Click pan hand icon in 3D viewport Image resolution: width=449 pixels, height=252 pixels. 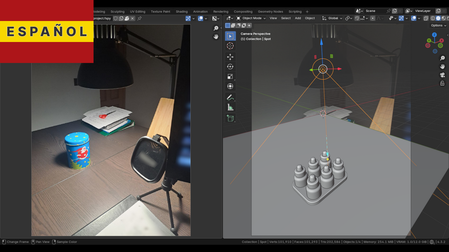[442, 66]
